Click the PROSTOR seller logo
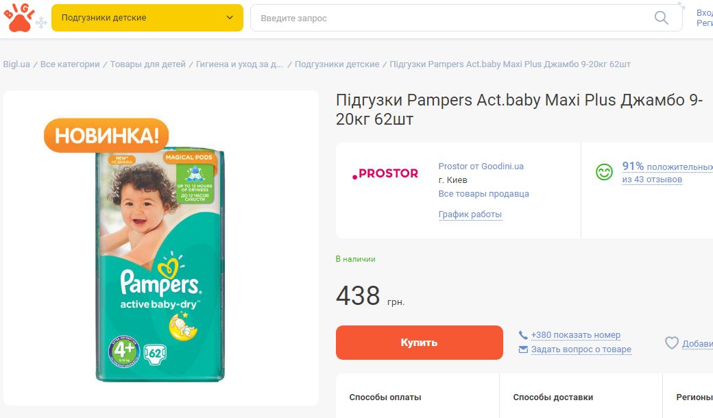Screen dimensions: 713x418 pyautogui.click(x=385, y=173)
